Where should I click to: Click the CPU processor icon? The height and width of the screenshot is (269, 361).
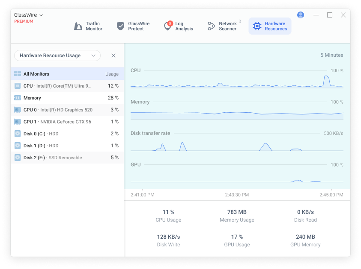click(18, 86)
